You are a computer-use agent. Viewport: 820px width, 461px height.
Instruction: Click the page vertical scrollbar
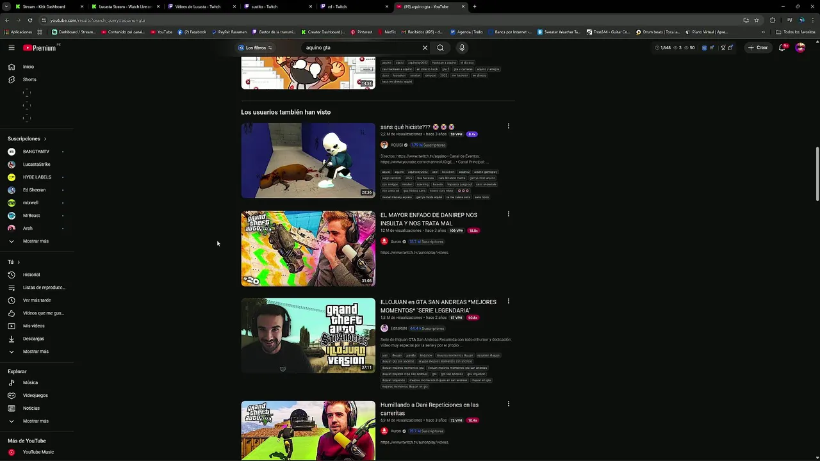coord(817,174)
